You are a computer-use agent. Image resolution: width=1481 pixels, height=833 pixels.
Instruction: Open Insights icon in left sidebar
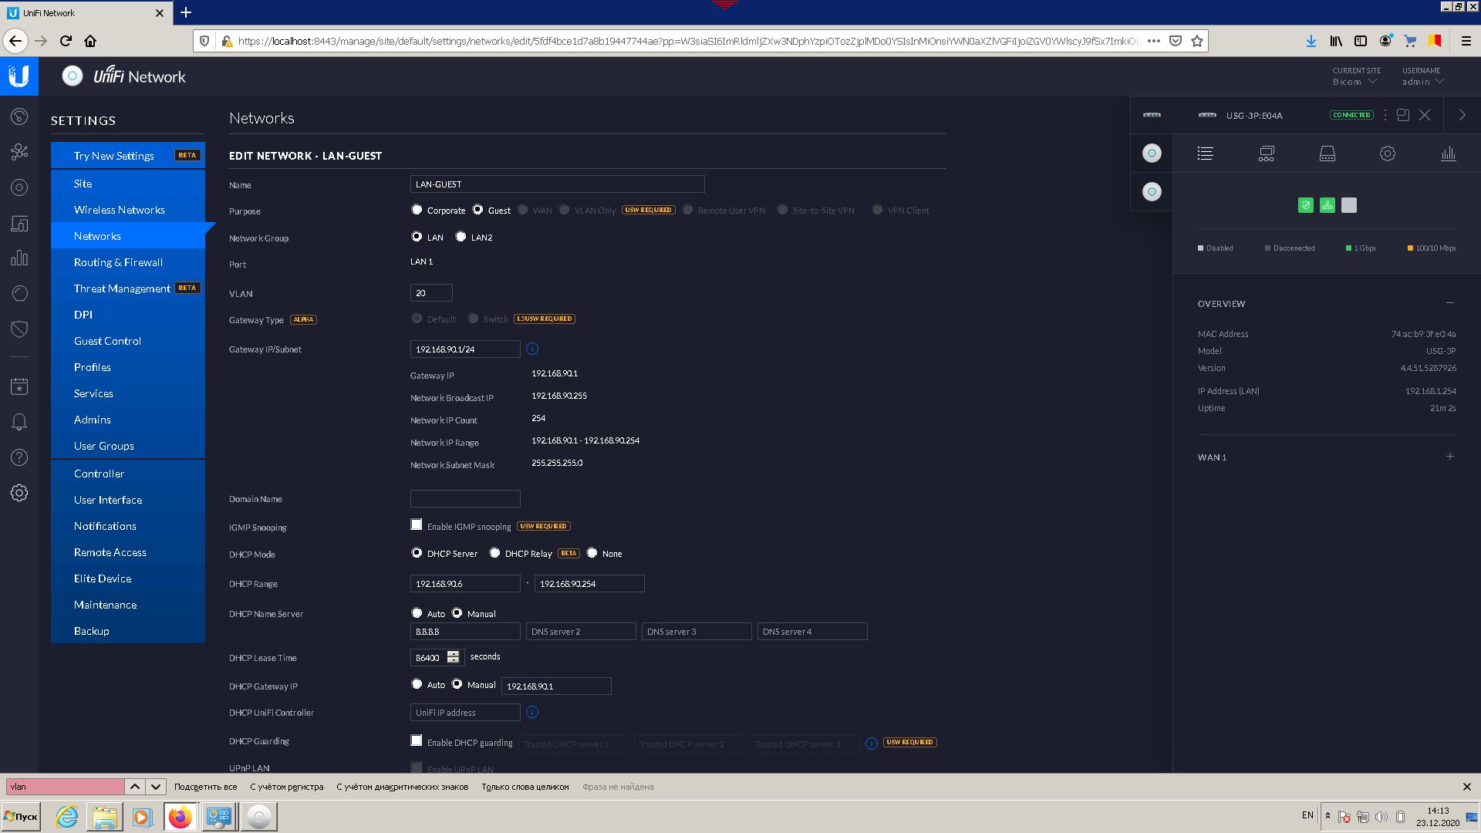[19, 294]
